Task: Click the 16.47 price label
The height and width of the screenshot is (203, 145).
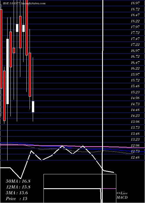Action: click(x=135, y=63)
